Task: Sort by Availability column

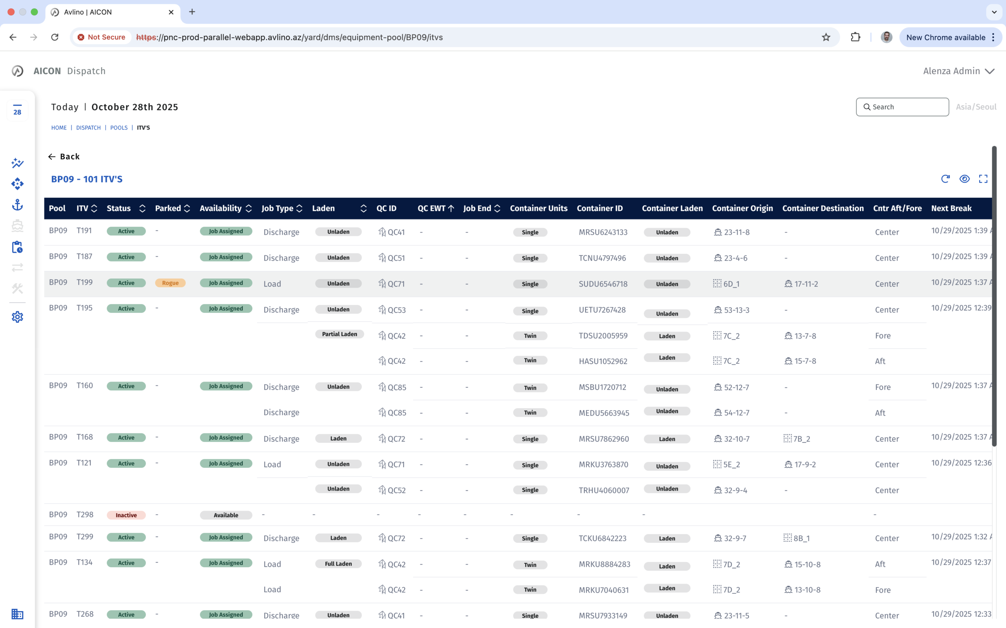Action: point(249,208)
